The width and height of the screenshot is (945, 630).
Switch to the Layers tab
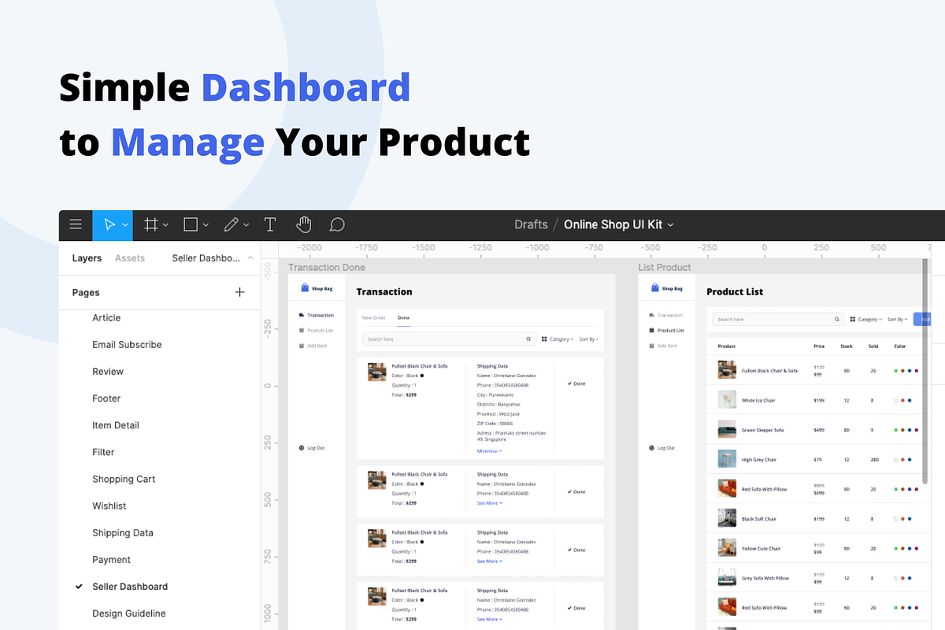87,258
